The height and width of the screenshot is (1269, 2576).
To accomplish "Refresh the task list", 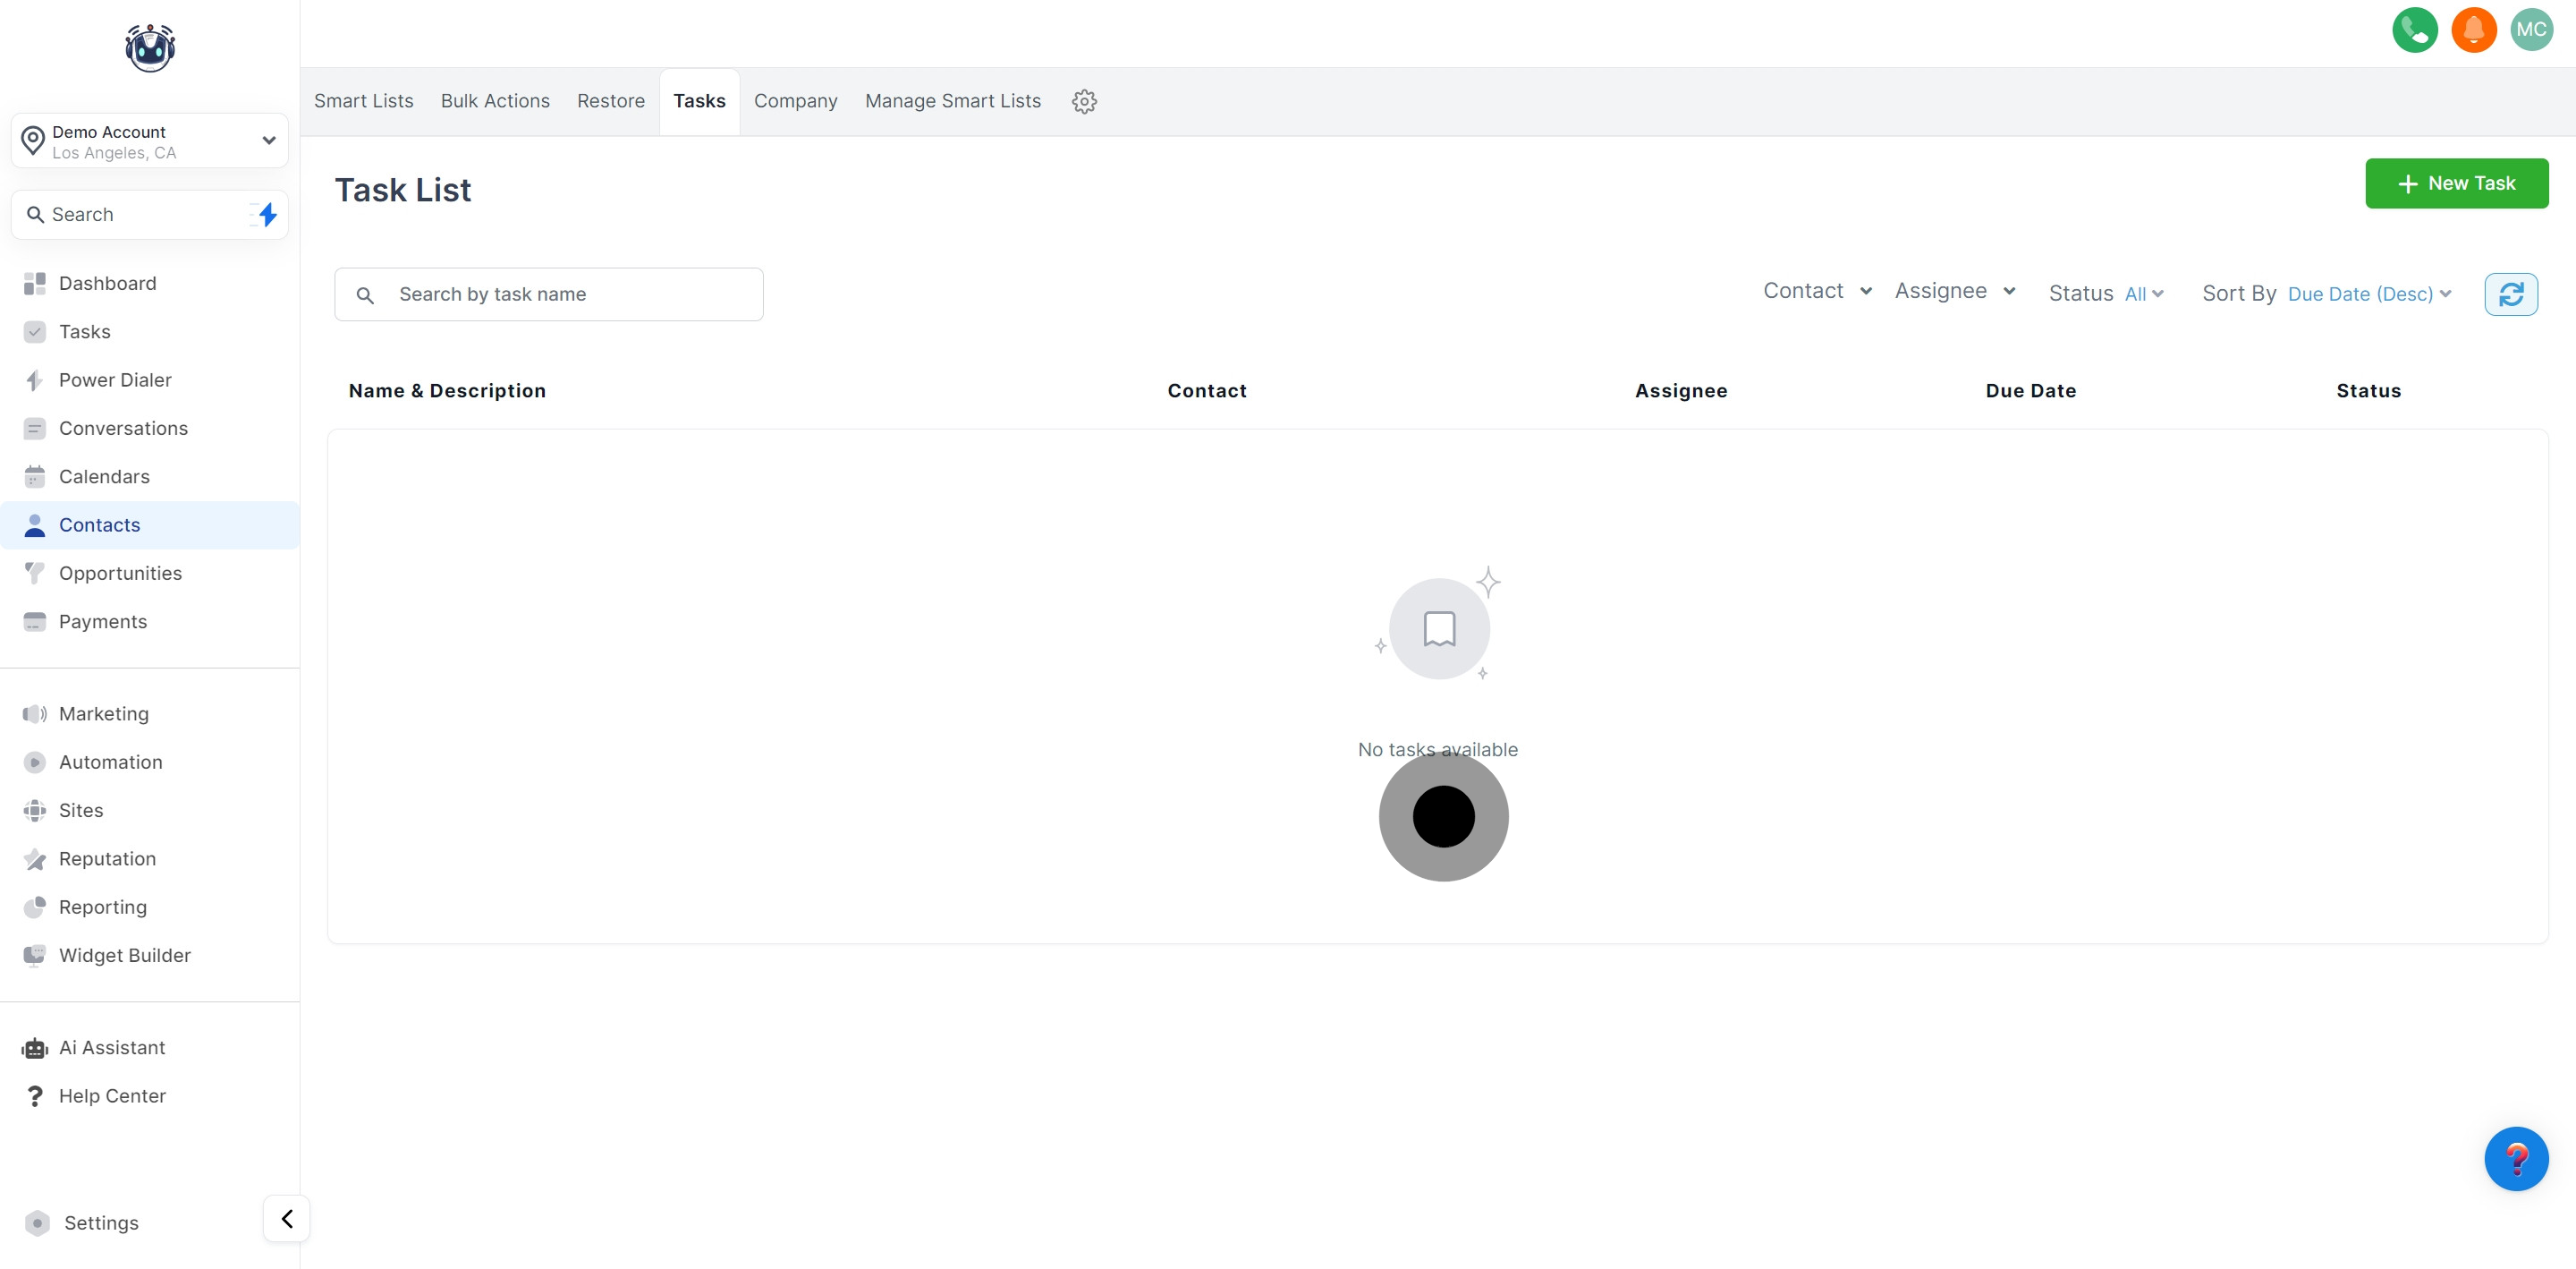I will (x=2510, y=294).
